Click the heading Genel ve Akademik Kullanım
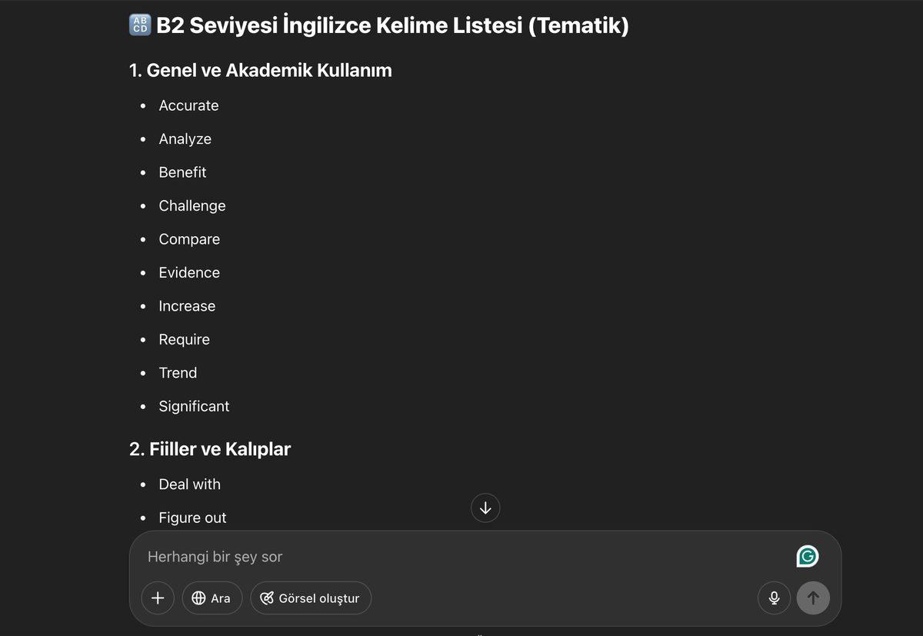The width and height of the screenshot is (923, 636). point(260,70)
